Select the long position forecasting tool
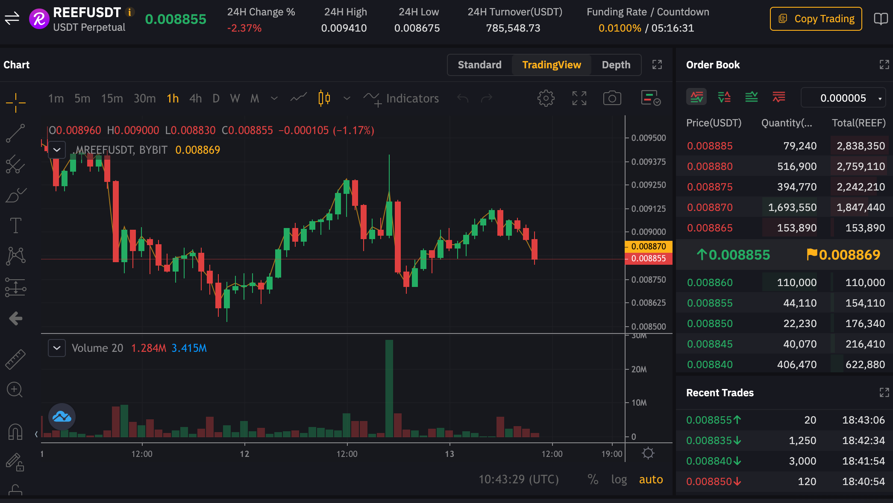893x503 pixels. (16, 287)
